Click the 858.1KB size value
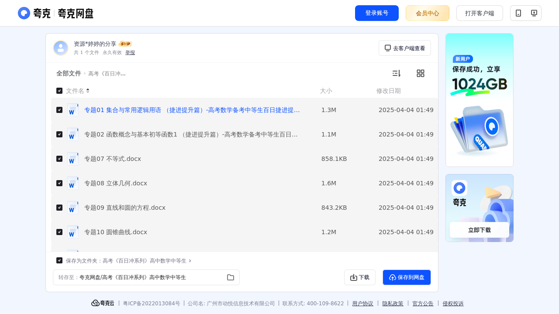559x314 pixels. 334,159
